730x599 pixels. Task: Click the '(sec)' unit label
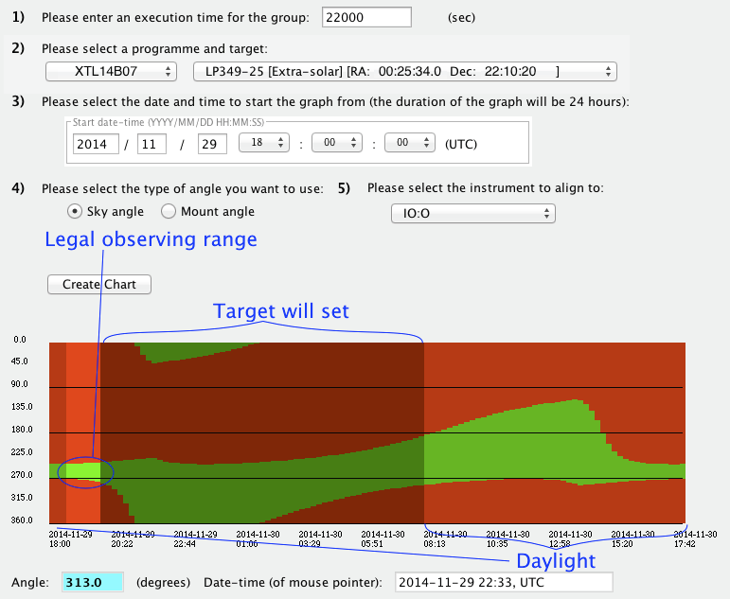click(461, 18)
